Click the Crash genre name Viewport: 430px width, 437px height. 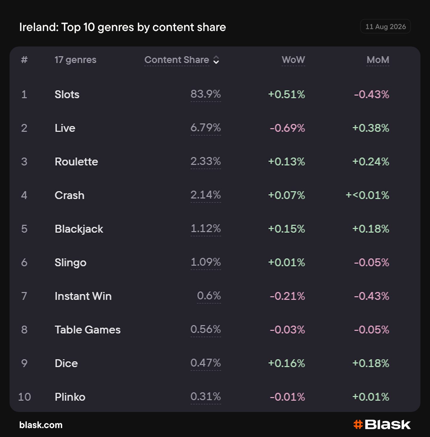(70, 195)
